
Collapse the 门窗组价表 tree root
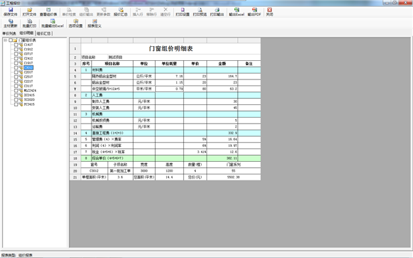[5, 40]
